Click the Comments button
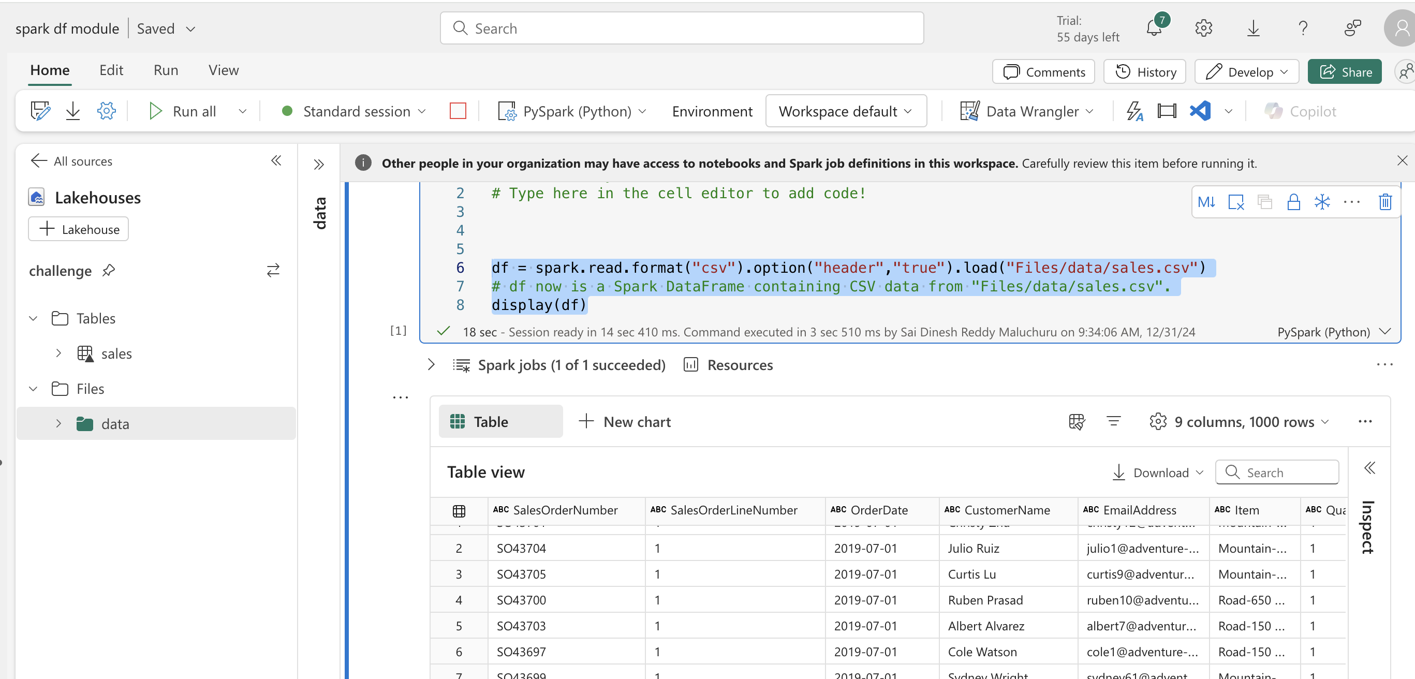 click(x=1043, y=72)
